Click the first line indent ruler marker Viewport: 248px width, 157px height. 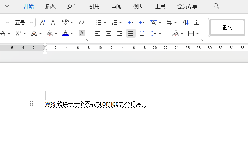(x=45, y=45)
